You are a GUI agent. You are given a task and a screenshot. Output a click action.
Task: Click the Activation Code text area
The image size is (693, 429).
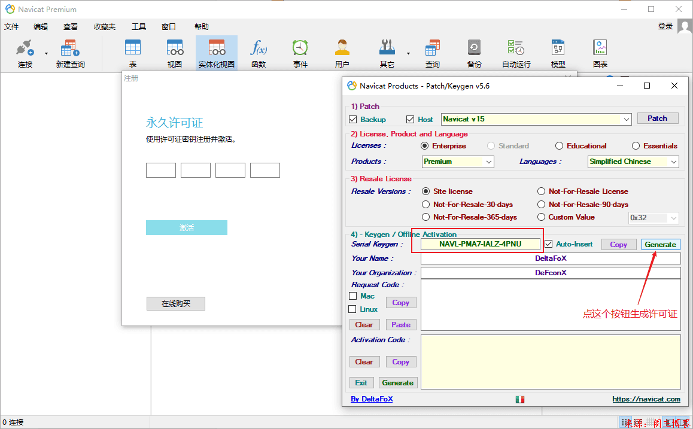pos(551,362)
